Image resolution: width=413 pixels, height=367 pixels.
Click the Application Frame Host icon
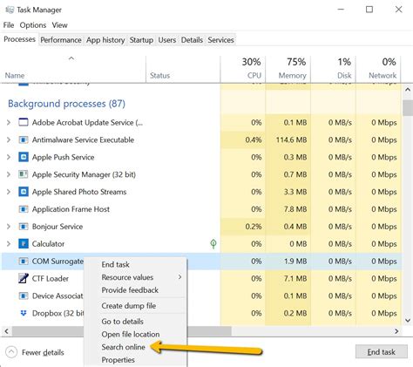tap(24, 209)
